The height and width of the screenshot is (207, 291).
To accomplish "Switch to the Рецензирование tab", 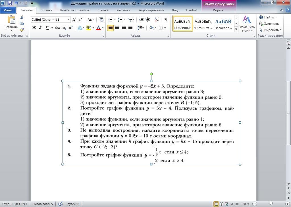I will [151, 10].
